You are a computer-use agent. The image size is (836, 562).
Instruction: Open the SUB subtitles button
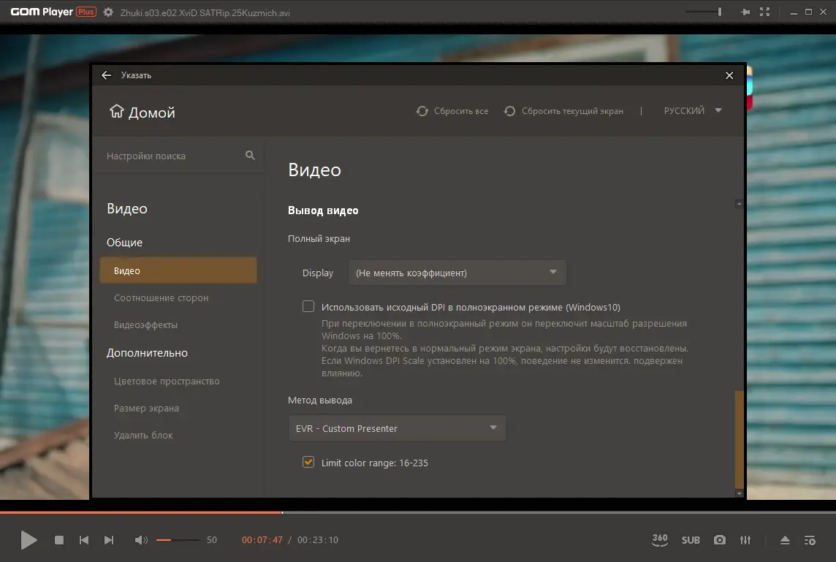click(691, 540)
